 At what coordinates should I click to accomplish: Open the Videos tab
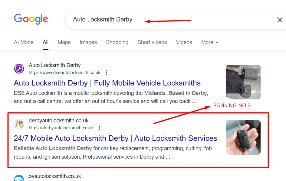pyautogui.click(x=184, y=42)
